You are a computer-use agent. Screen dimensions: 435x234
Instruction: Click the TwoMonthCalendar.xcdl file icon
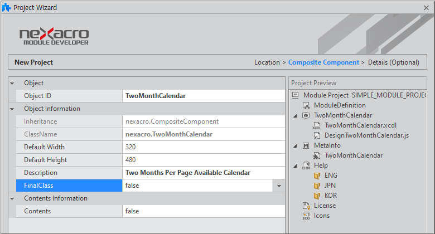(316, 126)
